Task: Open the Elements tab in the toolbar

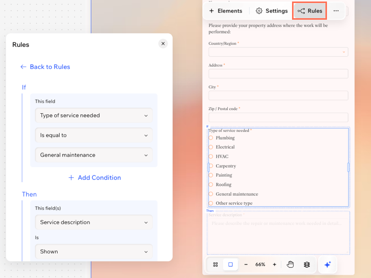Action: coord(226,11)
